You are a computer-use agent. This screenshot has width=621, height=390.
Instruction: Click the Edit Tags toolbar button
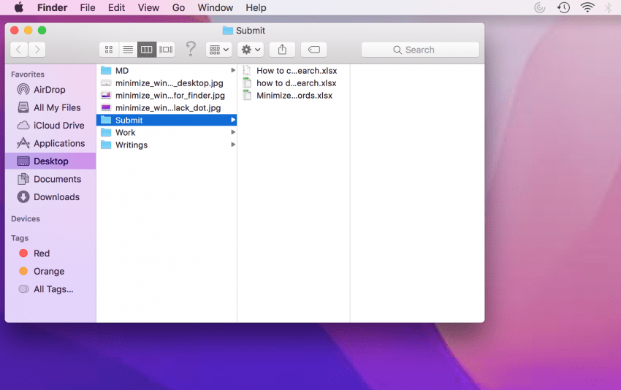(x=313, y=50)
